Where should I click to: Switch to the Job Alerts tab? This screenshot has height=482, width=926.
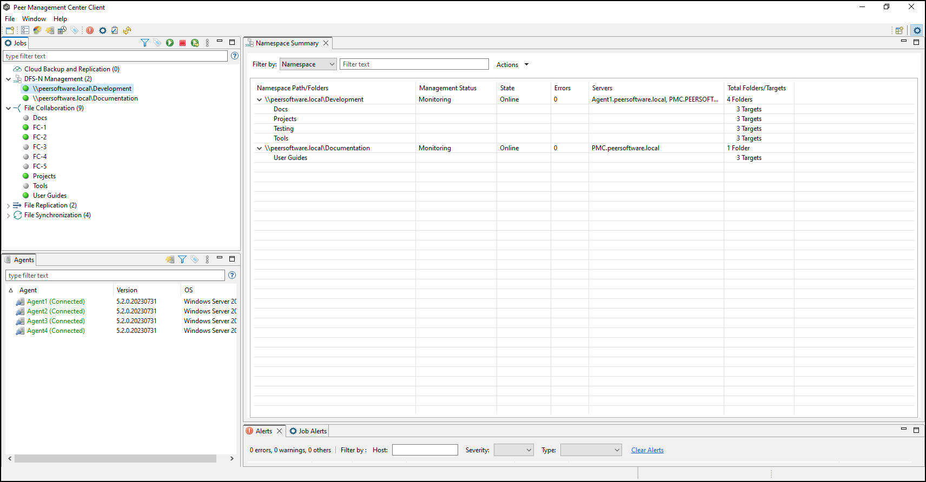click(308, 431)
